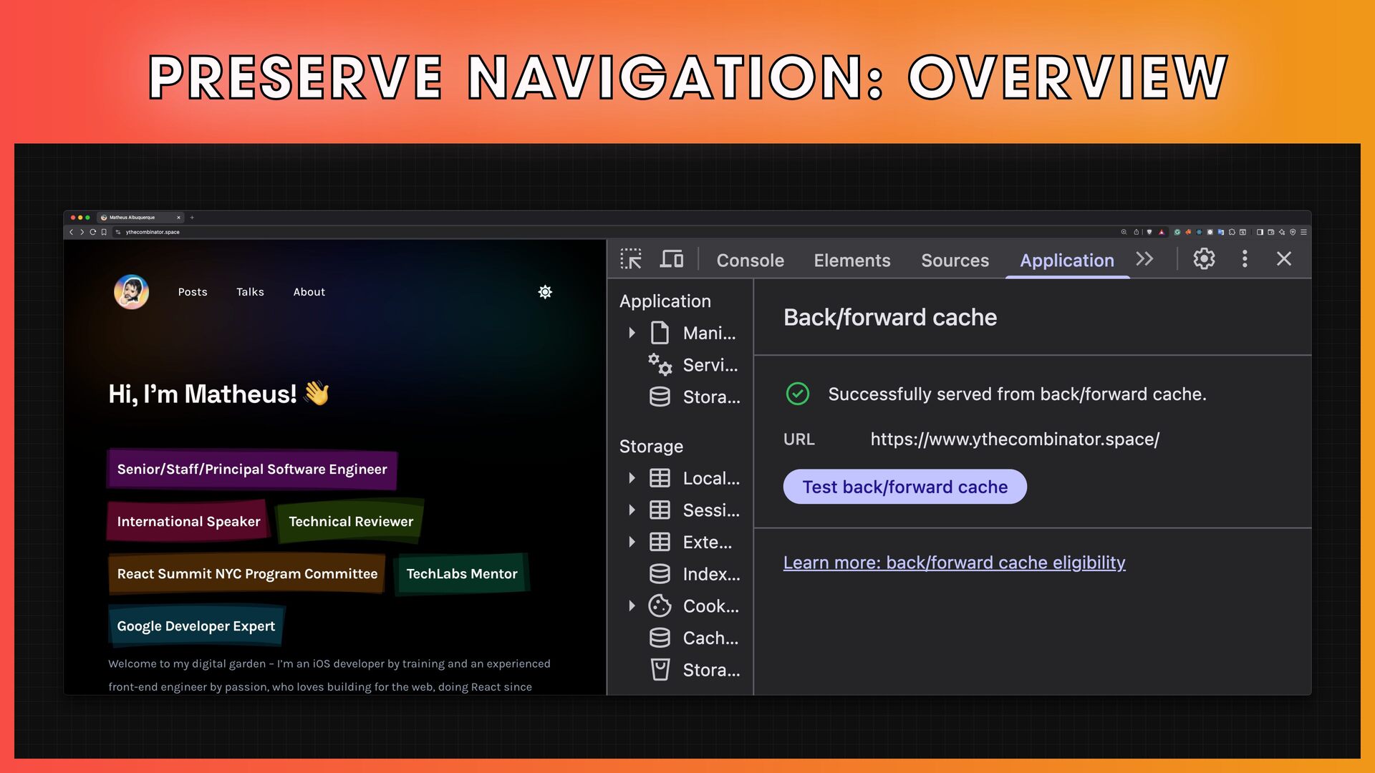The height and width of the screenshot is (773, 1375).
Task: Open back/forward cache eligibility link
Action: (954, 563)
